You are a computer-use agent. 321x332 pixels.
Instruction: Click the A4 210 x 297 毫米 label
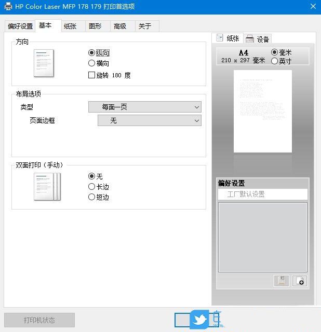(x=243, y=57)
